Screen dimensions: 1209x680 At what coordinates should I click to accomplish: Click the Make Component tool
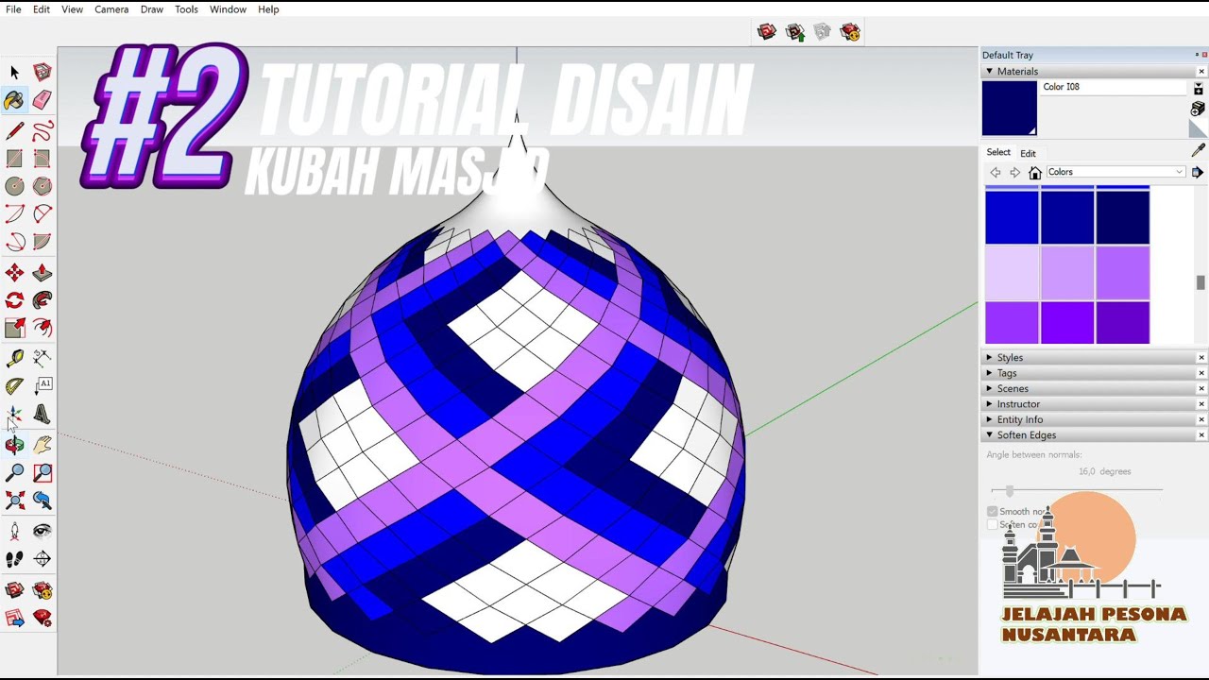click(42, 72)
